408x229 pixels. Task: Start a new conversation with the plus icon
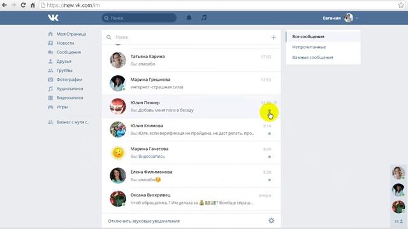(x=273, y=38)
